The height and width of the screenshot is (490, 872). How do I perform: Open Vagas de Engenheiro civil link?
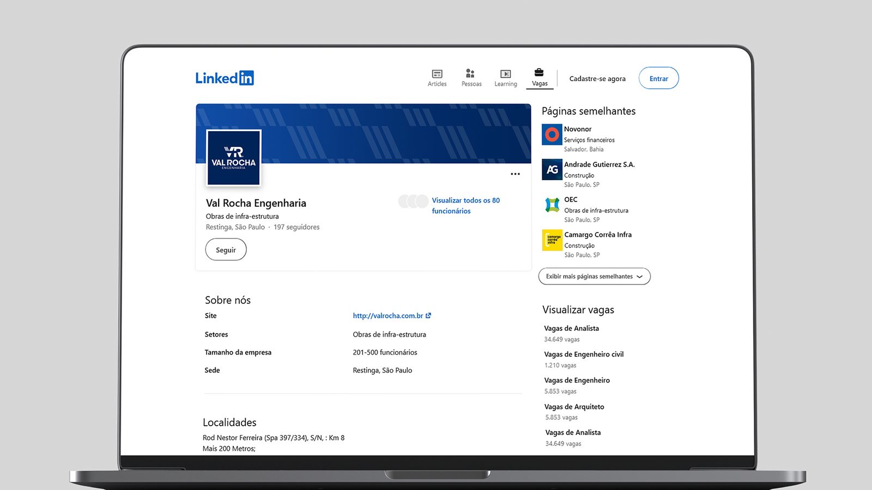pyautogui.click(x=584, y=354)
